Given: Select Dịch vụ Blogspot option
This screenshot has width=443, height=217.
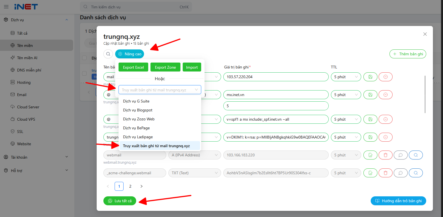Looking at the screenshot, I should click(x=160, y=110).
